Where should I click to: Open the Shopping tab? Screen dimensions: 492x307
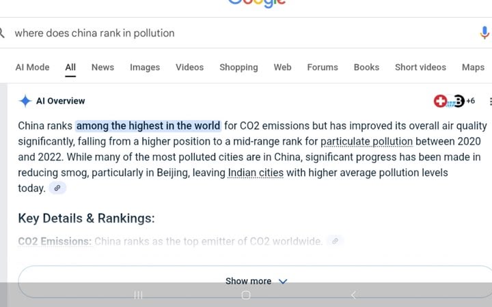[238, 68]
